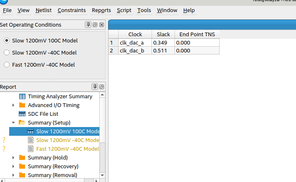This screenshot has height=182, width=296.
Task: Select row header 2 in table
Action: click(114, 50)
